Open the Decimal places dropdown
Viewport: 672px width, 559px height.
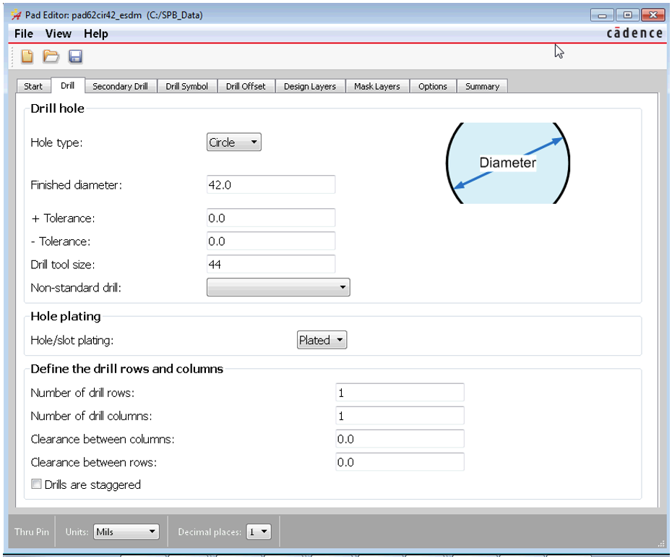(x=259, y=532)
